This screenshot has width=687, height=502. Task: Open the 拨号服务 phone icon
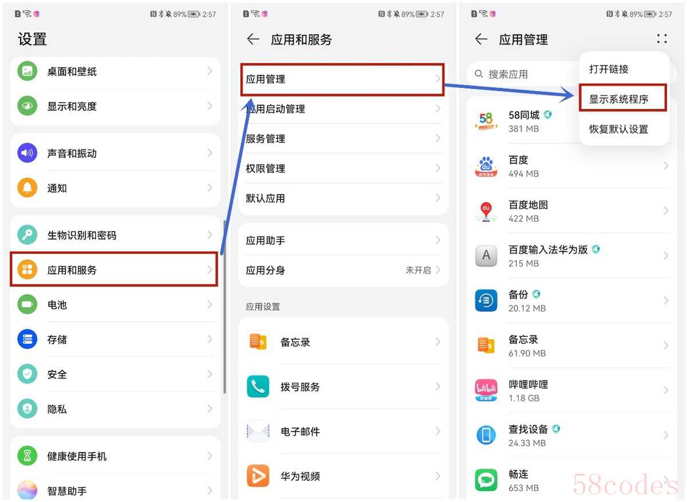[x=258, y=387]
